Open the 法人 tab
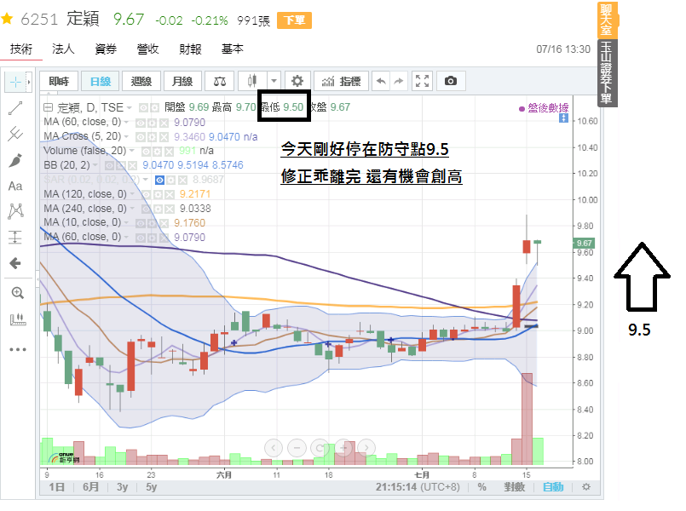 [63, 49]
